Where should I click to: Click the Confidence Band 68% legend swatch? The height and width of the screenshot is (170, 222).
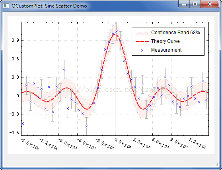(x=142, y=33)
